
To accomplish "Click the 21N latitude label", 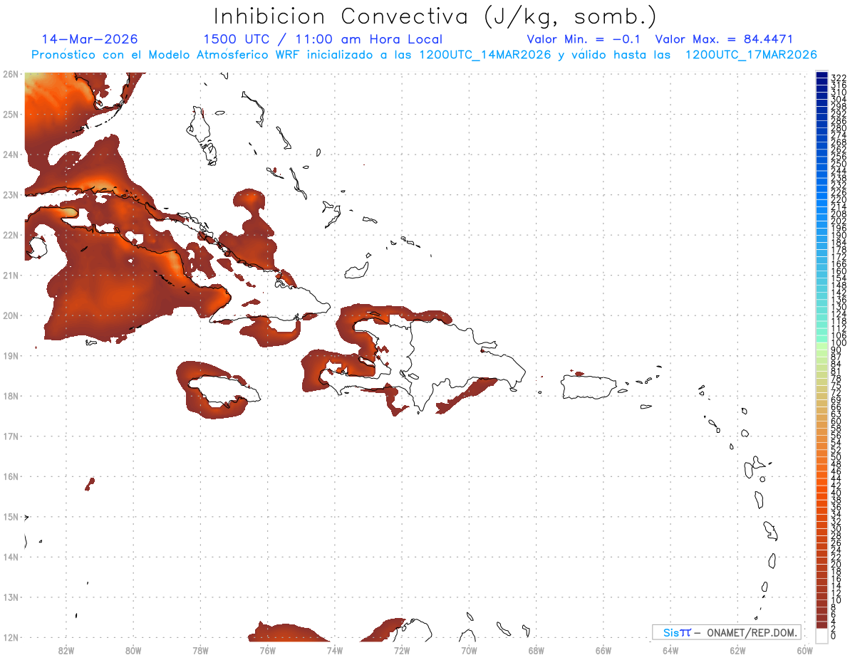I will click(11, 275).
